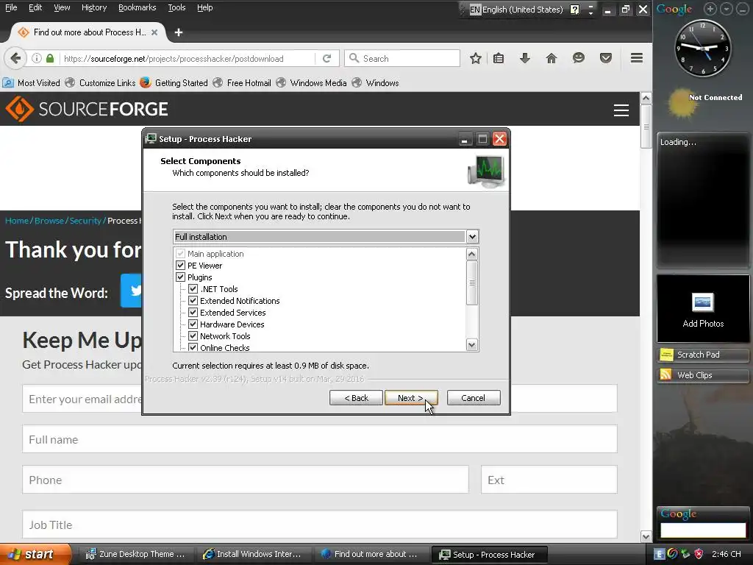The height and width of the screenshot is (565, 753).
Task: Click the Firefox back arrow button
Action: point(15,59)
